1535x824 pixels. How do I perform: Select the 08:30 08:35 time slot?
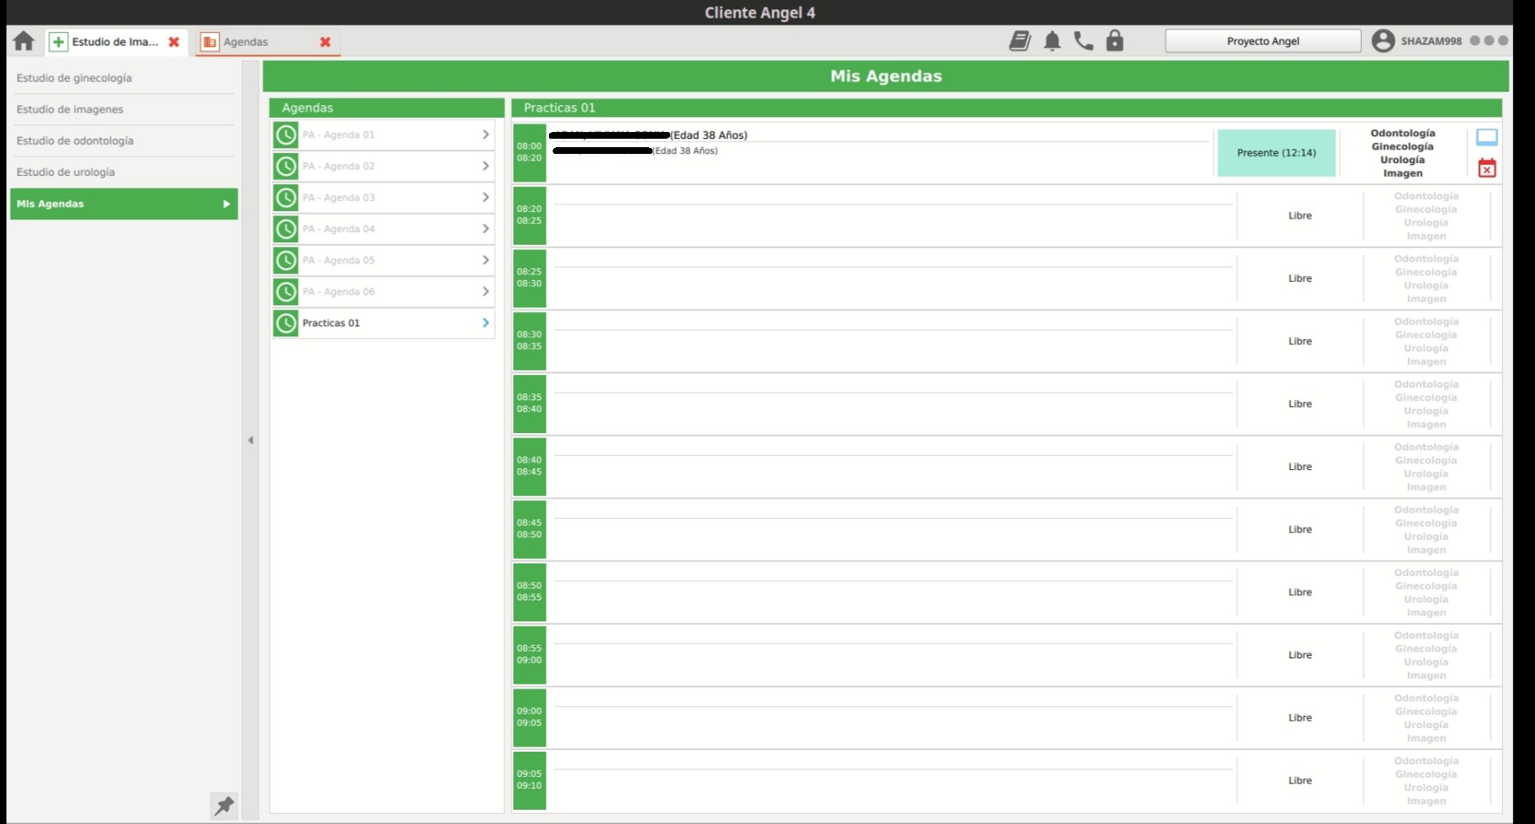tap(530, 341)
